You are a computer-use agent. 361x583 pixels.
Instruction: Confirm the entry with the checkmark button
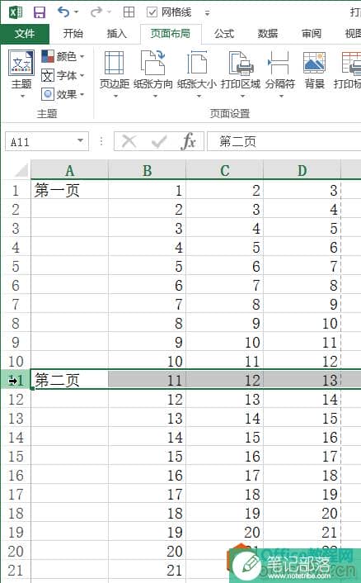(159, 142)
